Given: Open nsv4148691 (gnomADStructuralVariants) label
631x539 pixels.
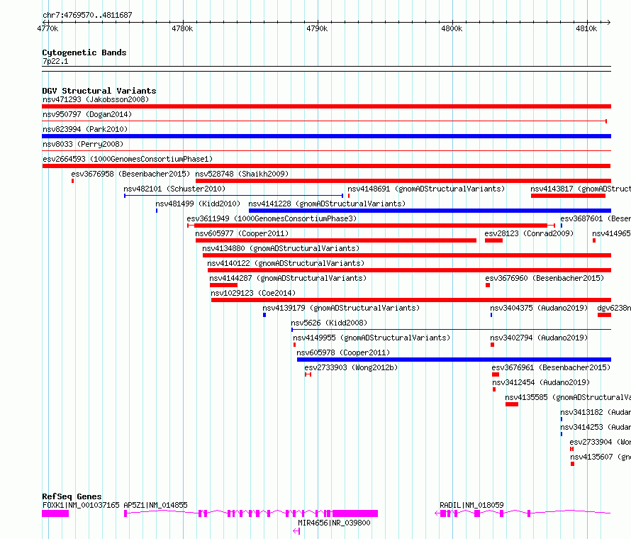Looking at the screenshot, I should [426, 189].
